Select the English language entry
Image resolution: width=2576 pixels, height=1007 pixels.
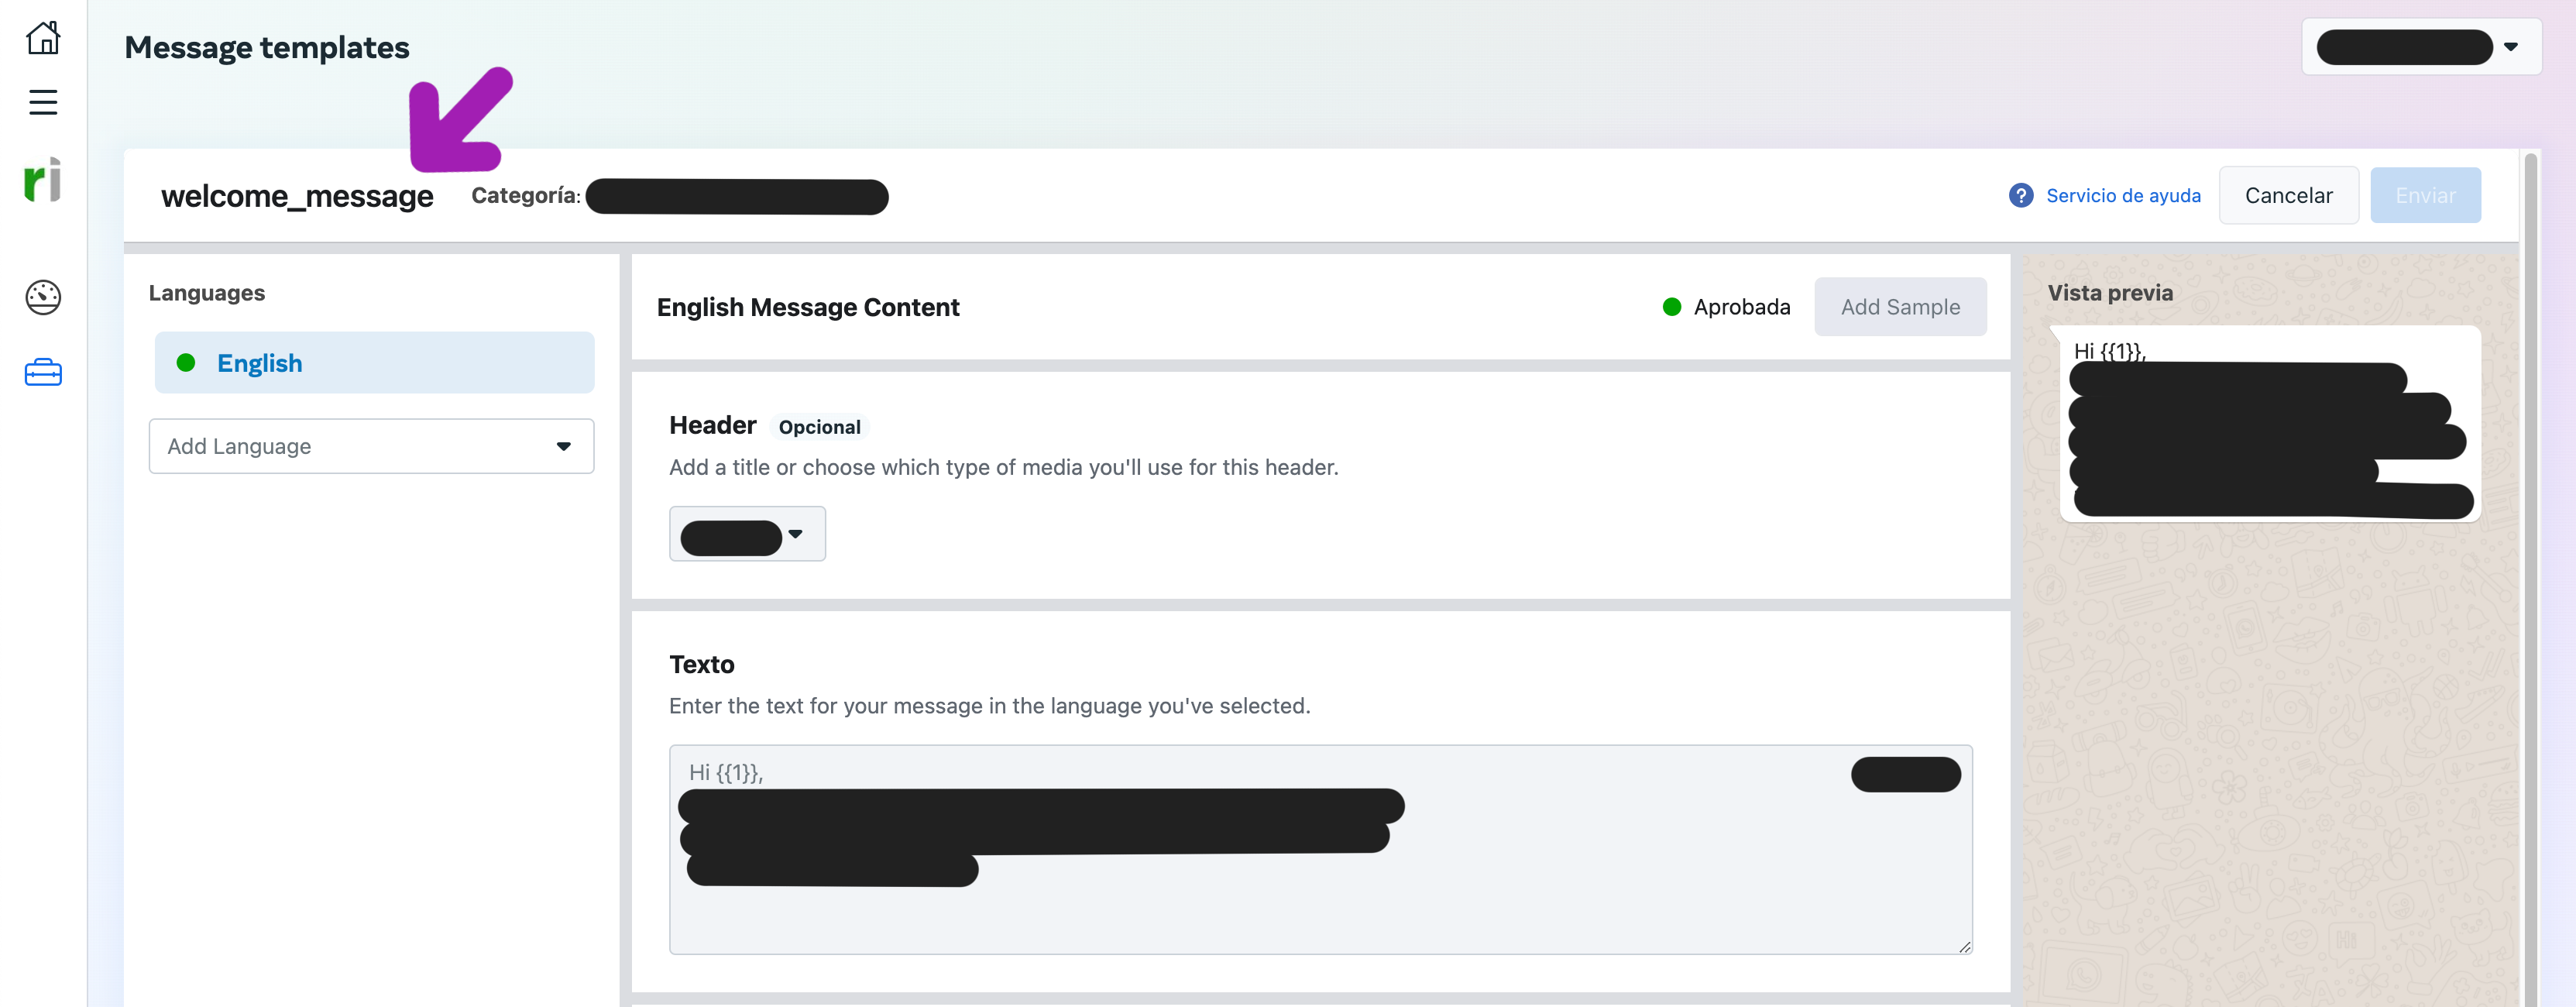tap(374, 363)
